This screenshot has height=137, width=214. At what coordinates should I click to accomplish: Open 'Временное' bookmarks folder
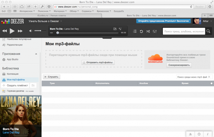[104, 11]
